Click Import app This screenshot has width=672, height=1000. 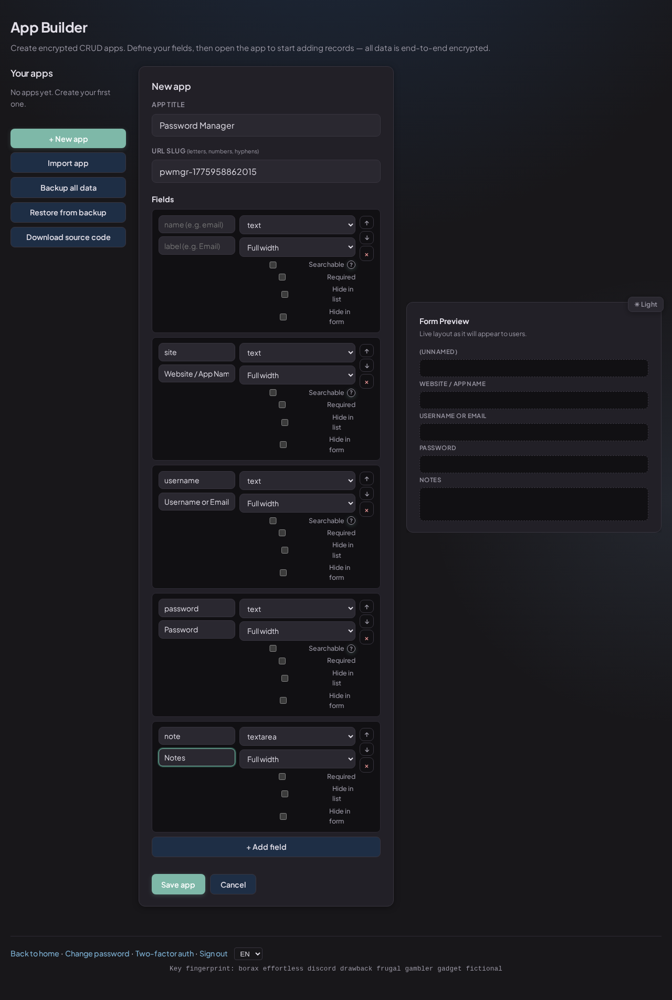coord(68,163)
